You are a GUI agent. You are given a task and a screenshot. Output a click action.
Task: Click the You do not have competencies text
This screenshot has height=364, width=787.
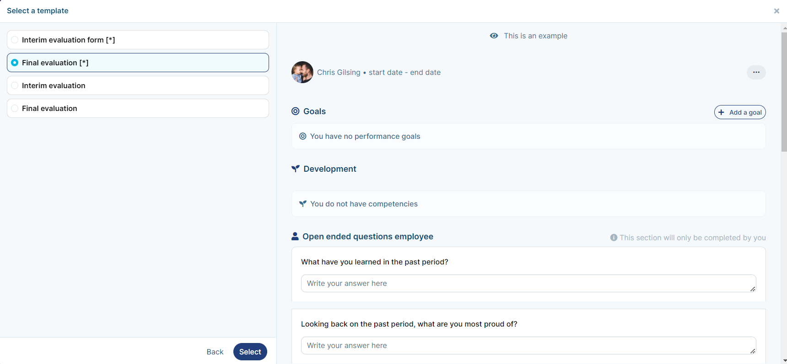(x=364, y=204)
